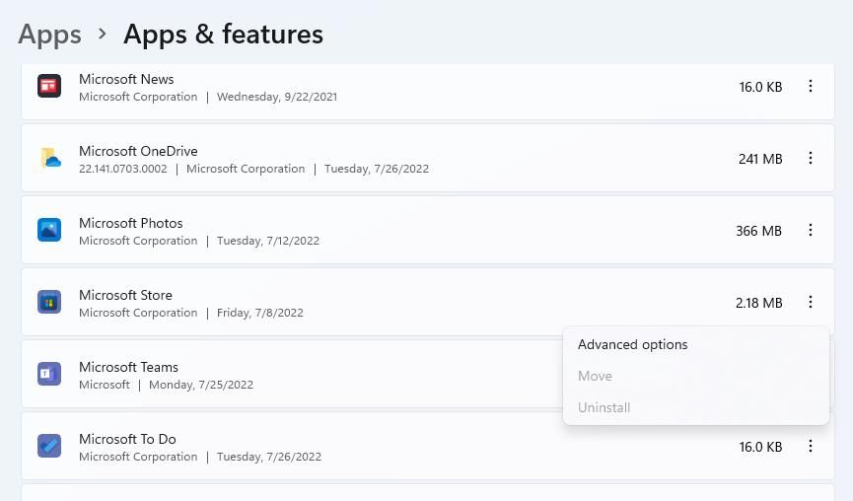Click the Microsoft Photos app icon
Image resolution: width=853 pixels, height=501 pixels.
pyautogui.click(x=49, y=230)
